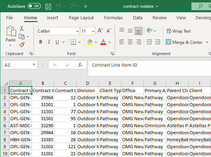Open the Orientation dropdown arrow
Viewport: 211px width, 157px height.
click(155, 31)
